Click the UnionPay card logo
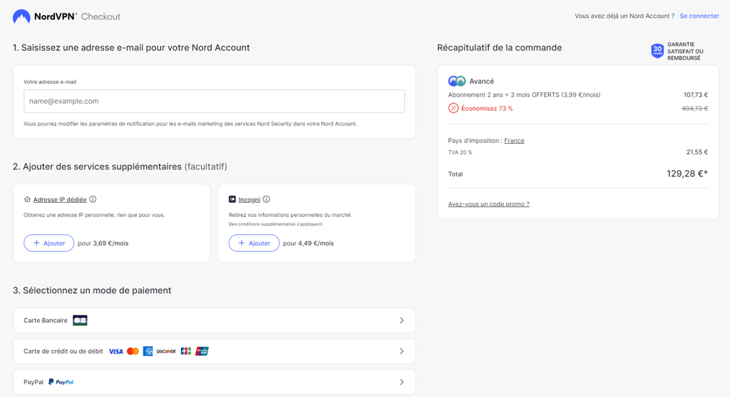Screen dimensions: 730x397 pyautogui.click(x=202, y=351)
